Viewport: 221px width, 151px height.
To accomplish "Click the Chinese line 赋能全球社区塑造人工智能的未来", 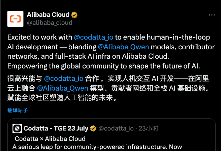I will (x=62, y=98).
